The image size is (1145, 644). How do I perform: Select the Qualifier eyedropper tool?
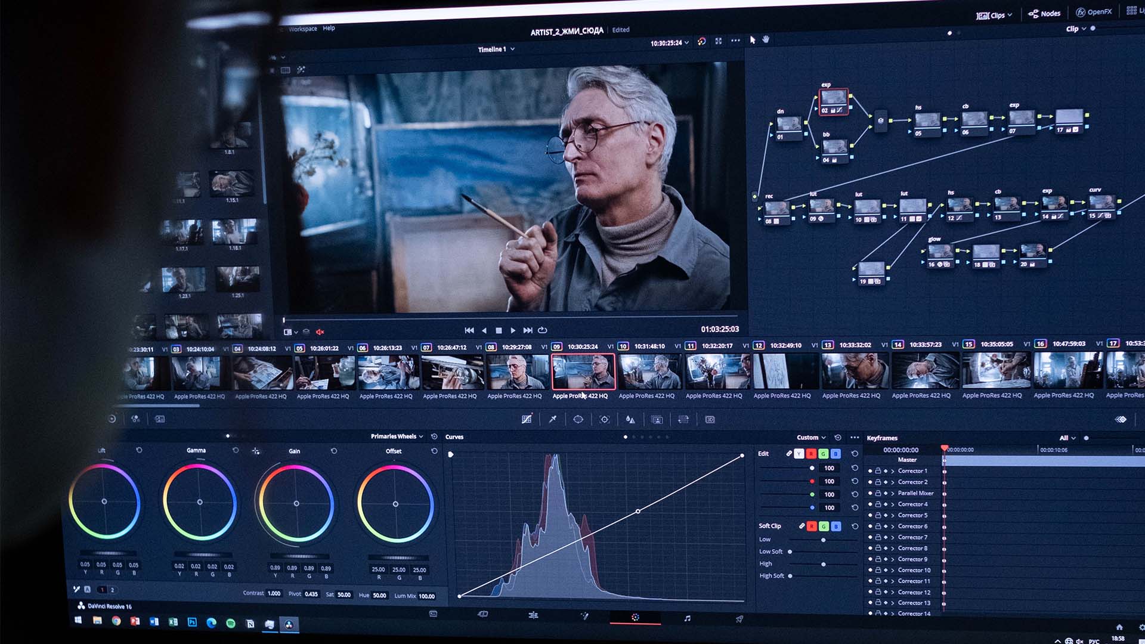[x=553, y=419]
